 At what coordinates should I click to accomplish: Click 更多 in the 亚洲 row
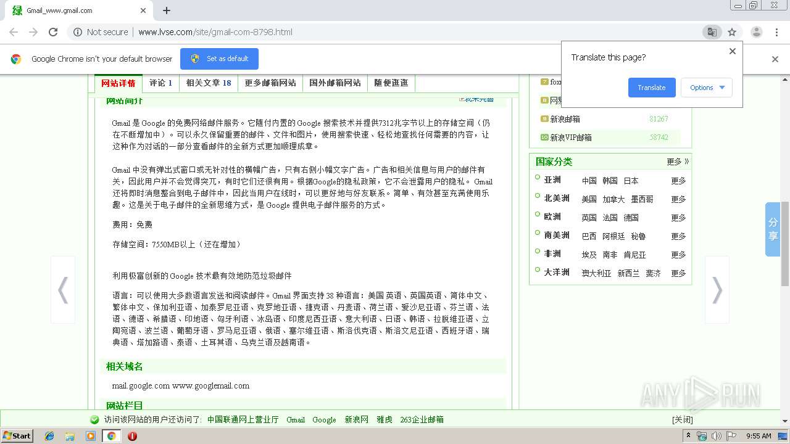(678, 181)
